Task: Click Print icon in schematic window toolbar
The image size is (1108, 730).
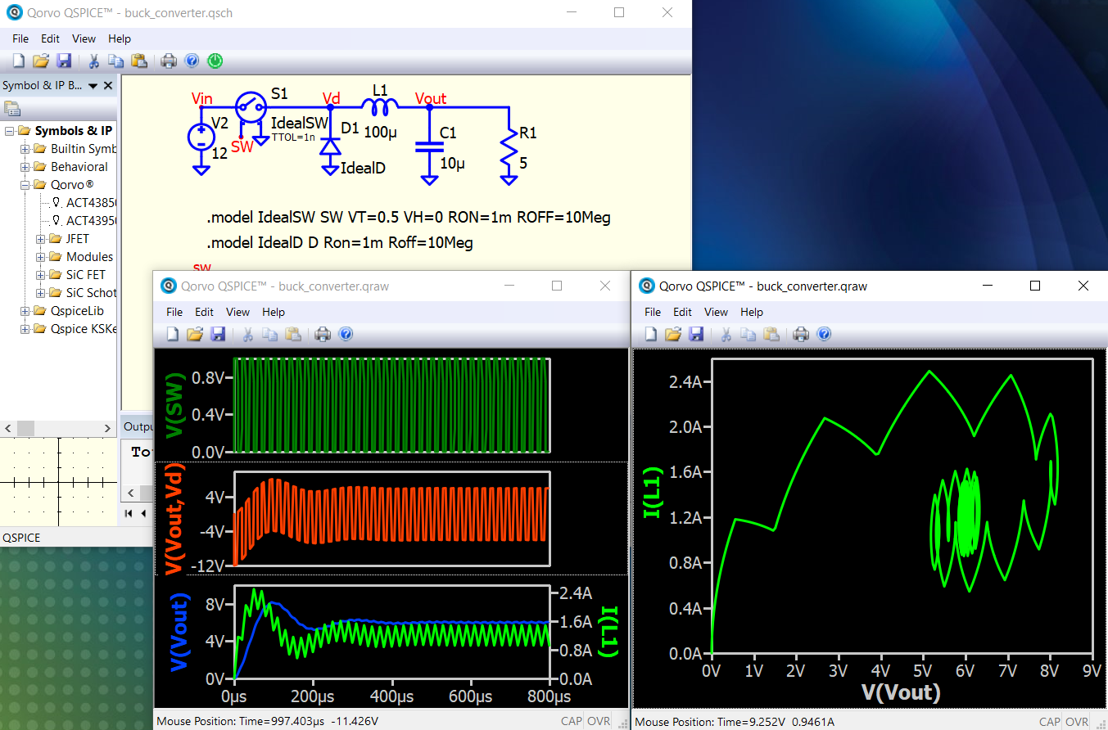Action: tap(169, 61)
